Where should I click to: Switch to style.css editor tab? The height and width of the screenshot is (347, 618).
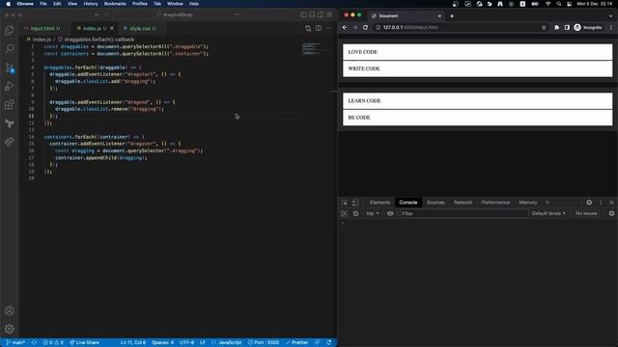(x=142, y=28)
